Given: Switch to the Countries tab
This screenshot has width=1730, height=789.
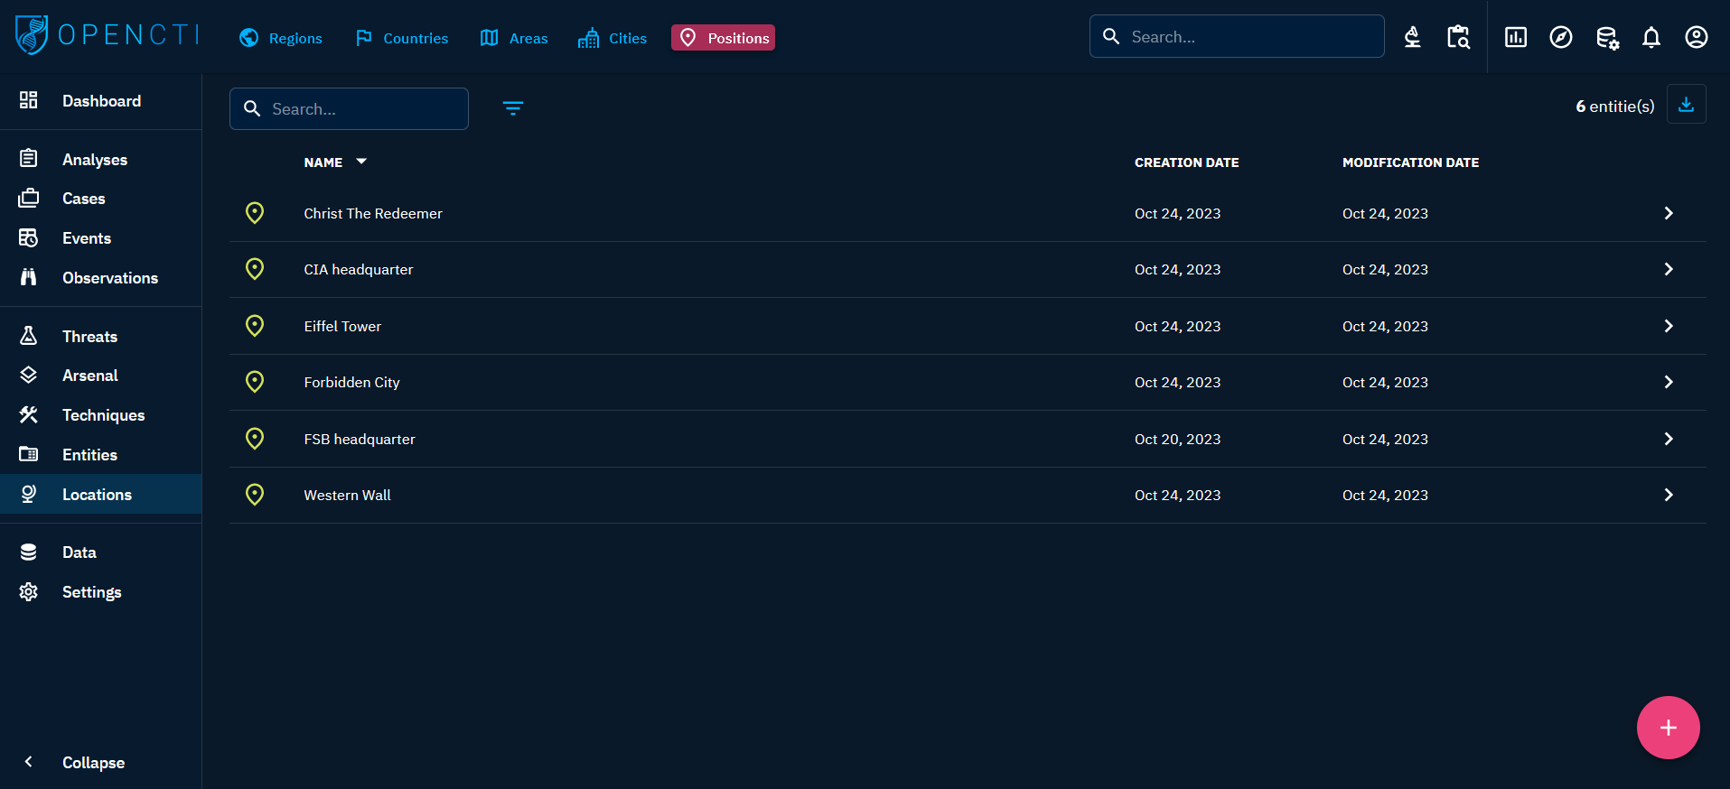Looking at the screenshot, I should tap(402, 38).
